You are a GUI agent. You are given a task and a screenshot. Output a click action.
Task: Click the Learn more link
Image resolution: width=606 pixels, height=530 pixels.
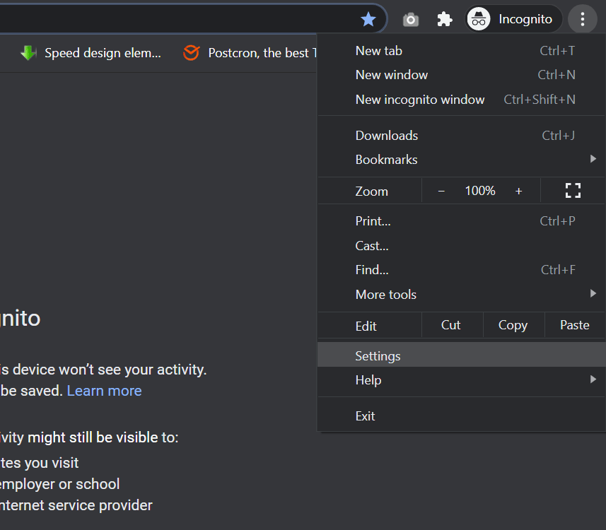tap(104, 390)
